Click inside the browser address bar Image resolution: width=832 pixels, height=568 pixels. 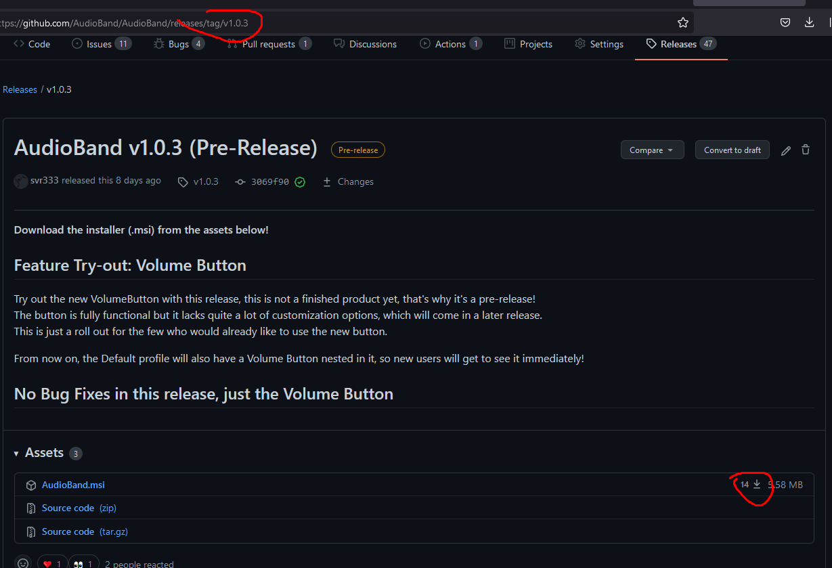338,22
